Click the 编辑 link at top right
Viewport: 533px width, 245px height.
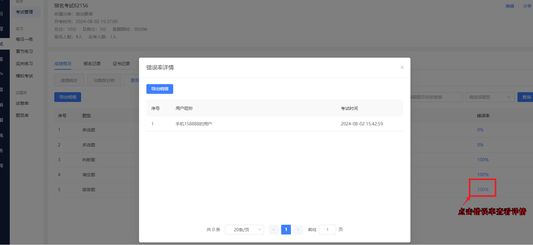[510, 6]
